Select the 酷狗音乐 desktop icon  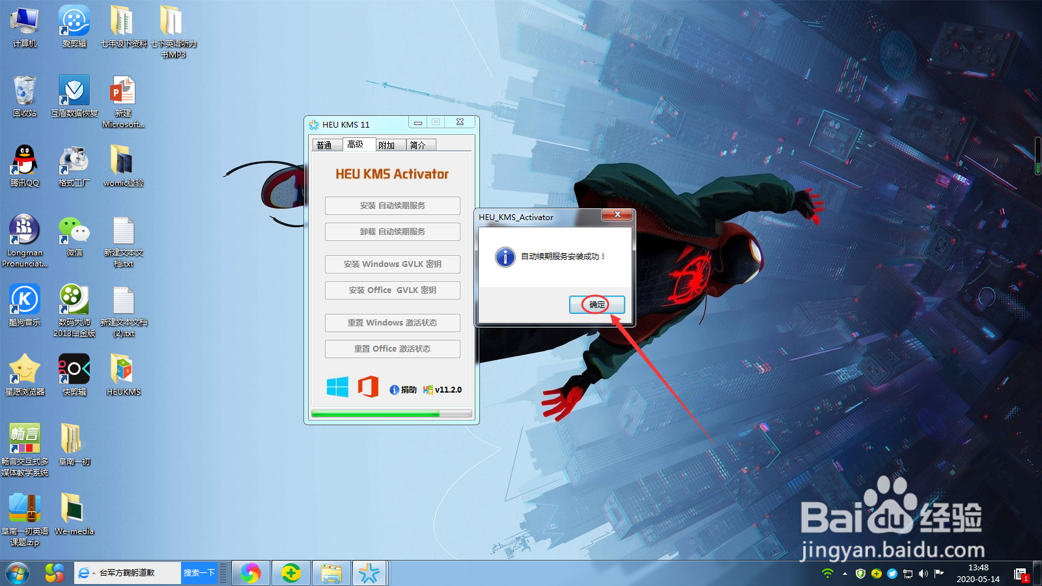click(x=25, y=305)
